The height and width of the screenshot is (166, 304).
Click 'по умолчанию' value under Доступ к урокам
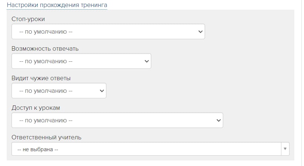coord(46,121)
